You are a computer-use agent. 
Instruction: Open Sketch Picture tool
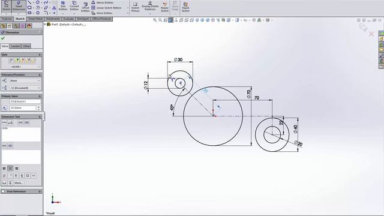[x=135, y=7]
